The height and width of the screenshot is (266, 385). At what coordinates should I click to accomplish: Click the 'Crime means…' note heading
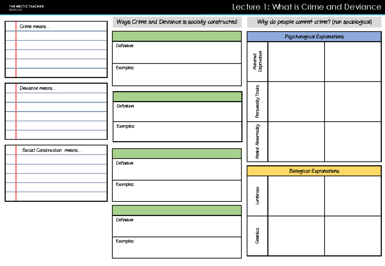(x=35, y=27)
